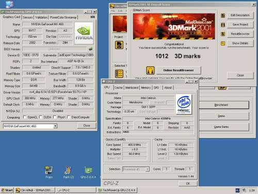This screenshot has height=194, width=258.
Task: Click the Edit Description button
Action: tap(240, 15)
